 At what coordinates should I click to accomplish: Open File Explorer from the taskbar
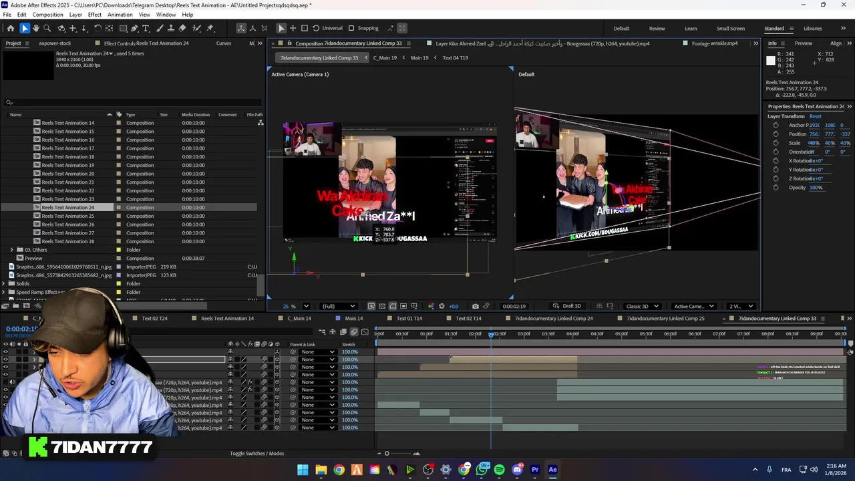tap(321, 470)
